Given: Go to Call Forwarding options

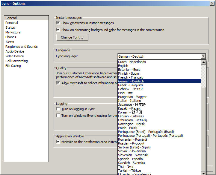Looking at the screenshot, I should coord(26,61).
